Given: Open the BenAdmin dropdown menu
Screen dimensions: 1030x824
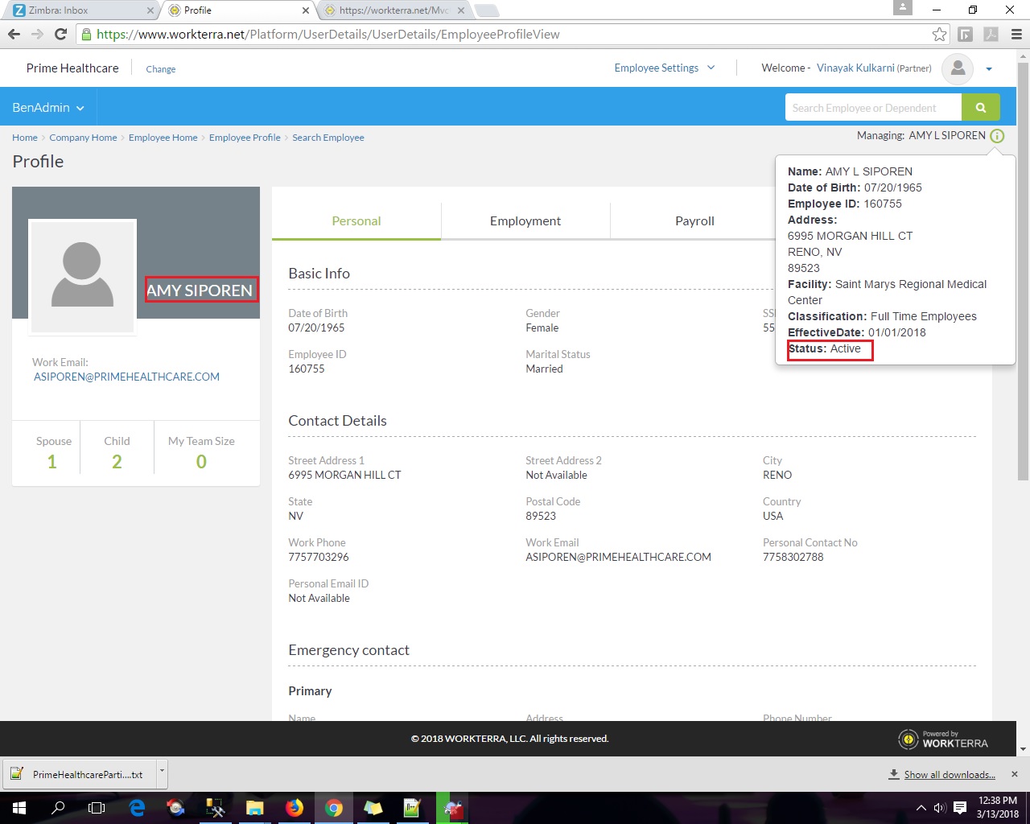Looking at the screenshot, I should click(48, 107).
